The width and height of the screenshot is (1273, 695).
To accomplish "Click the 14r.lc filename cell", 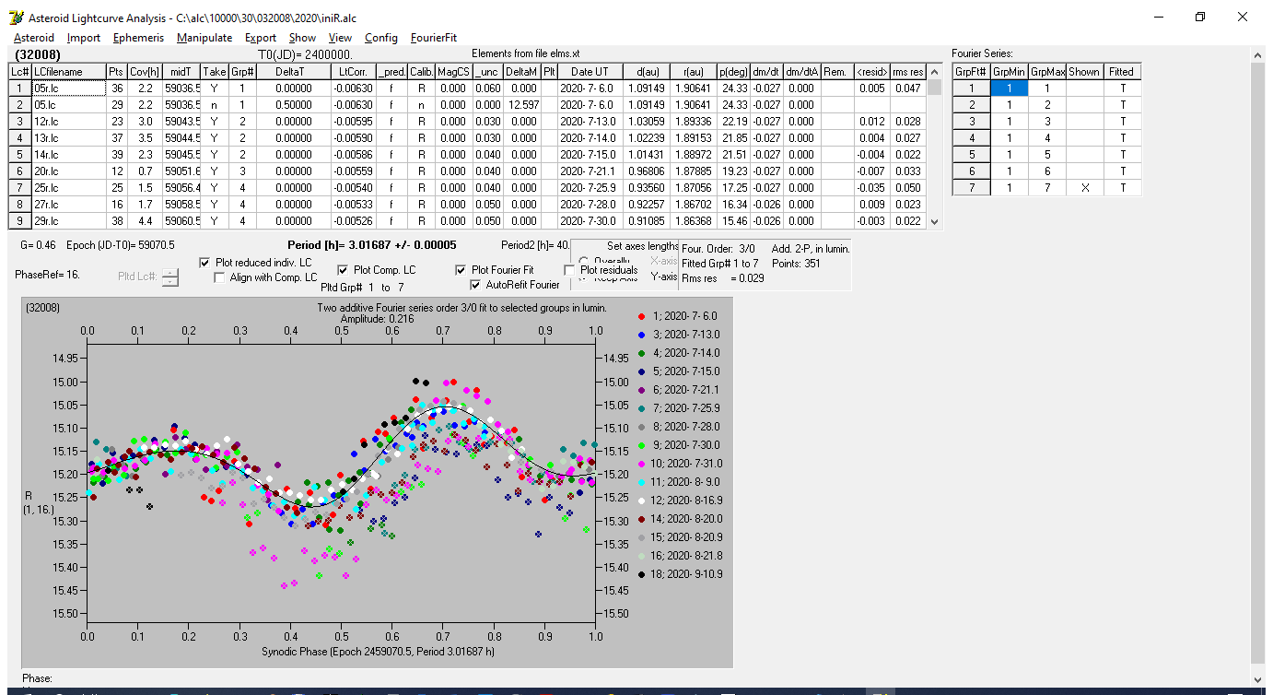I will 67,155.
